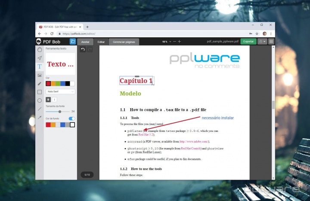Select the pointer selection tool

(40, 58)
